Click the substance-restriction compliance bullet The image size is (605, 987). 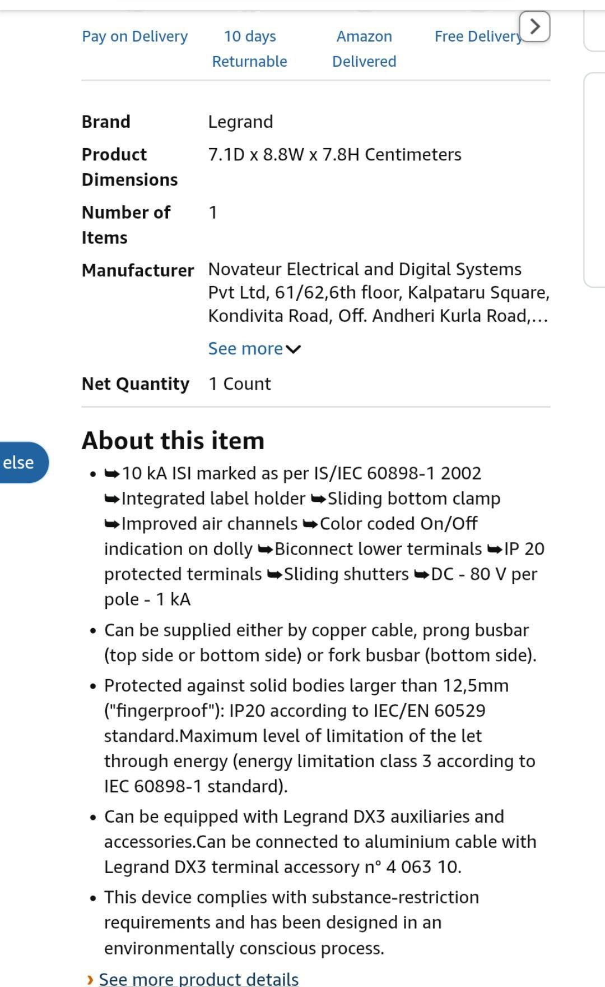pyautogui.click(x=291, y=923)
